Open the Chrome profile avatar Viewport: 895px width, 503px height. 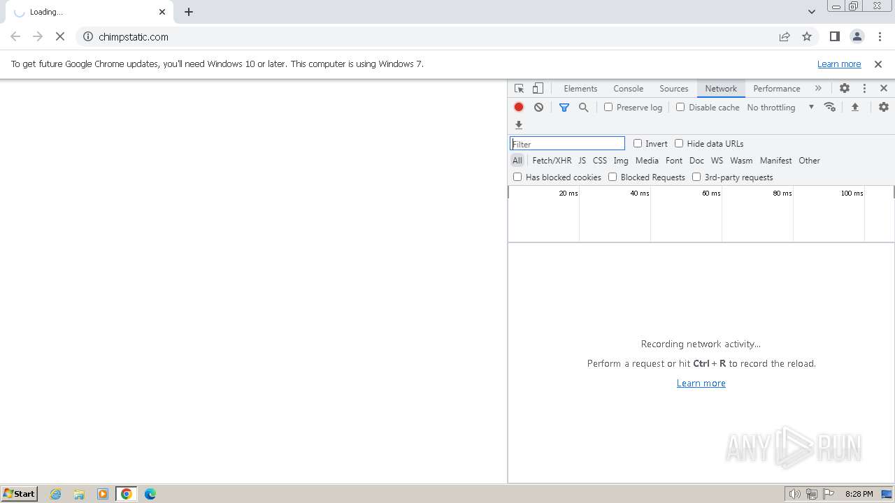857,37
